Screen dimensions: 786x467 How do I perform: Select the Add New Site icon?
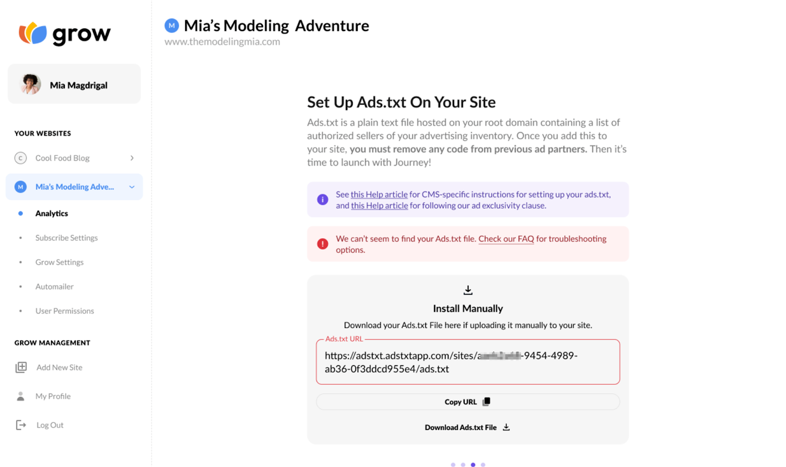pyautogui.click(x=21, y=367)
